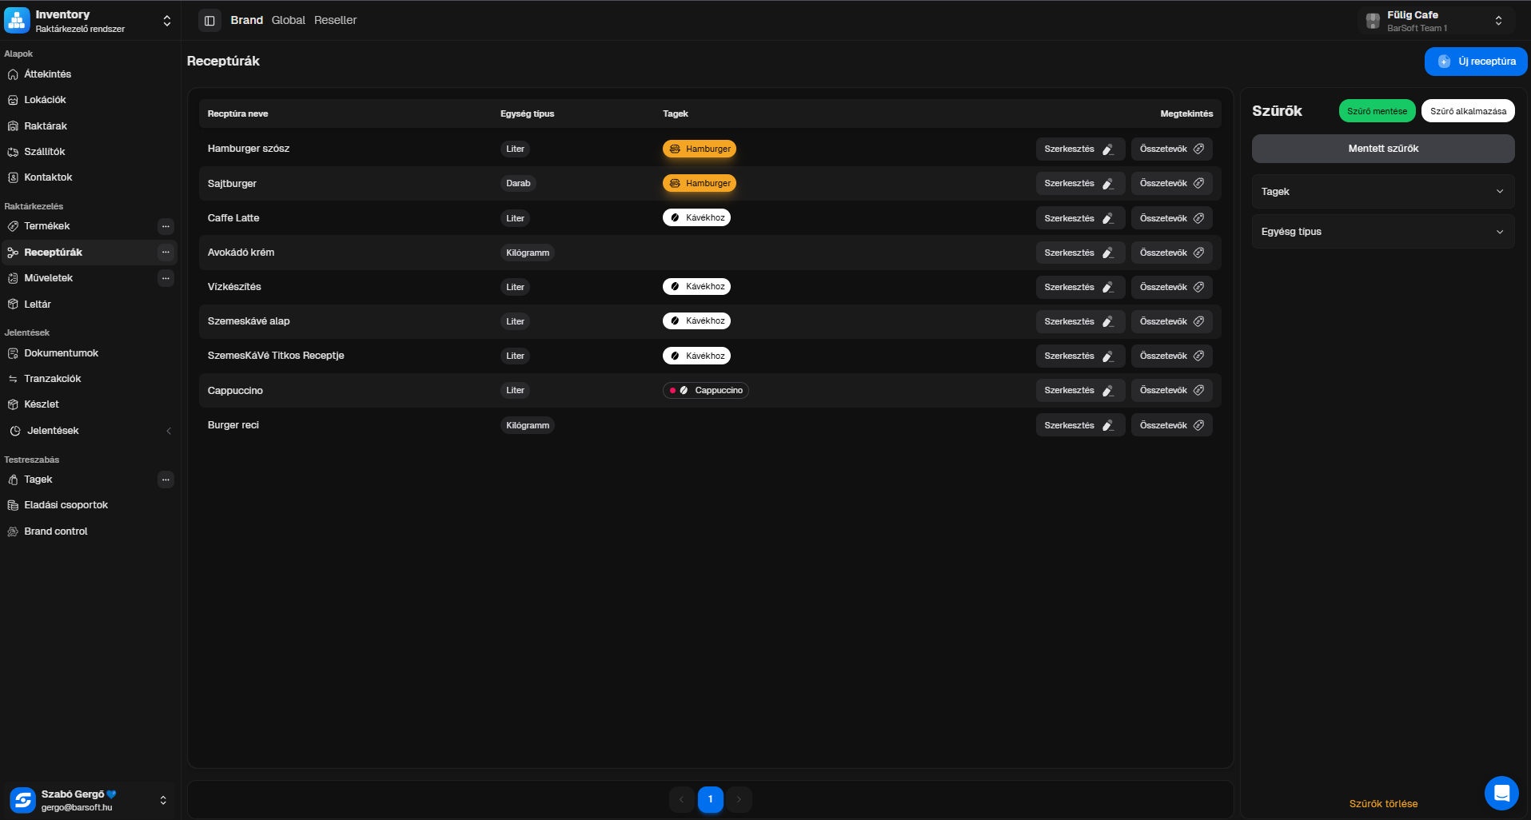
Task: Expand the Egyésg típus filter dropdown
Action: pyautogui.click(x=1382, y=232)
